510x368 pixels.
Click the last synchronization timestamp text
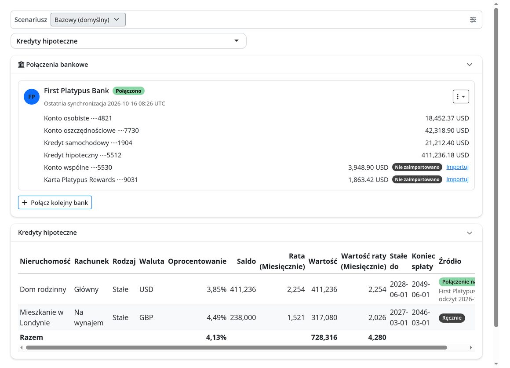[104, 103]
